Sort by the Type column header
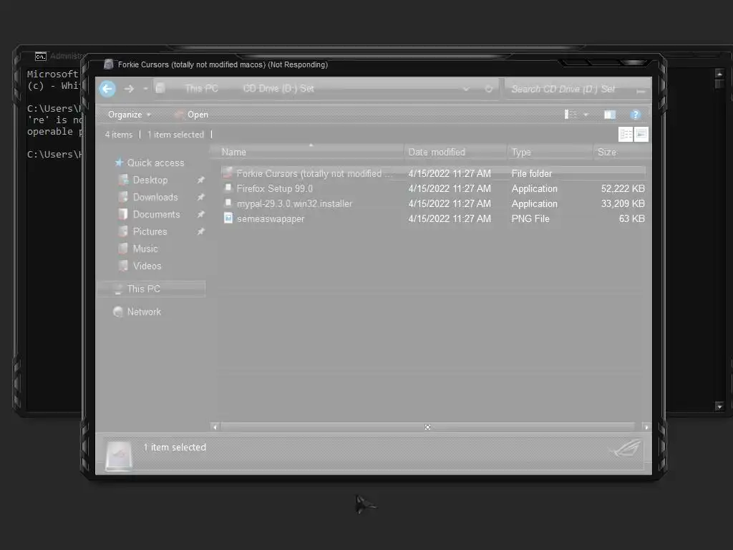 coord(550,152)
